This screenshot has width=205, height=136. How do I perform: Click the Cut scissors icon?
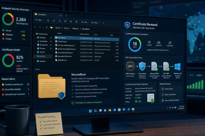(48, 20)
